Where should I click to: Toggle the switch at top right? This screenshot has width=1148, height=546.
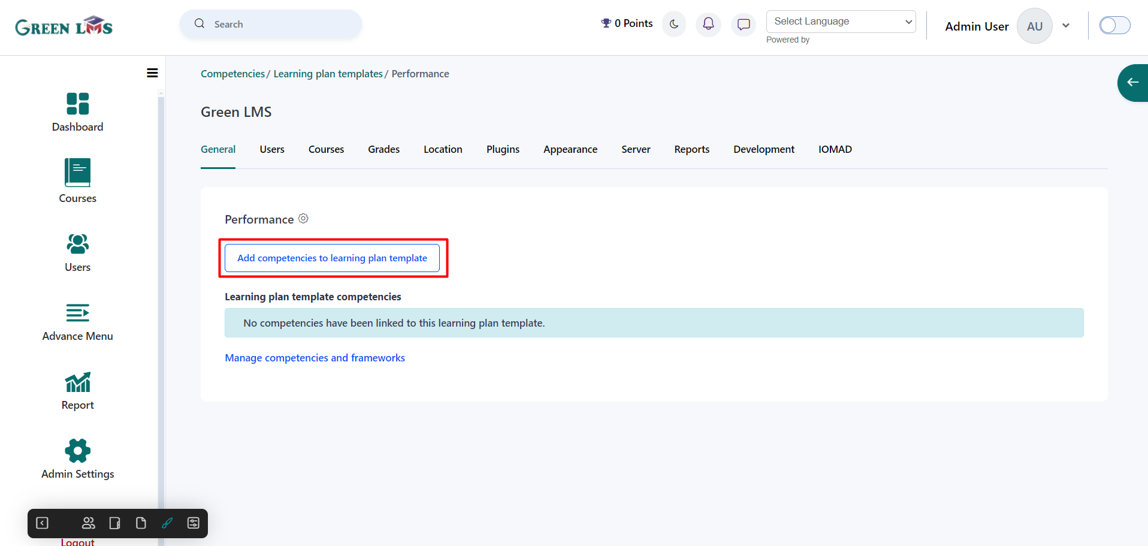(1115, 25)
